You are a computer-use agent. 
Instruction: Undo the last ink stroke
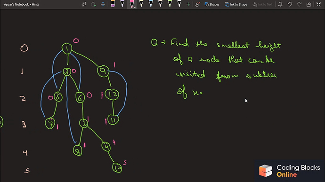point(290,4)
